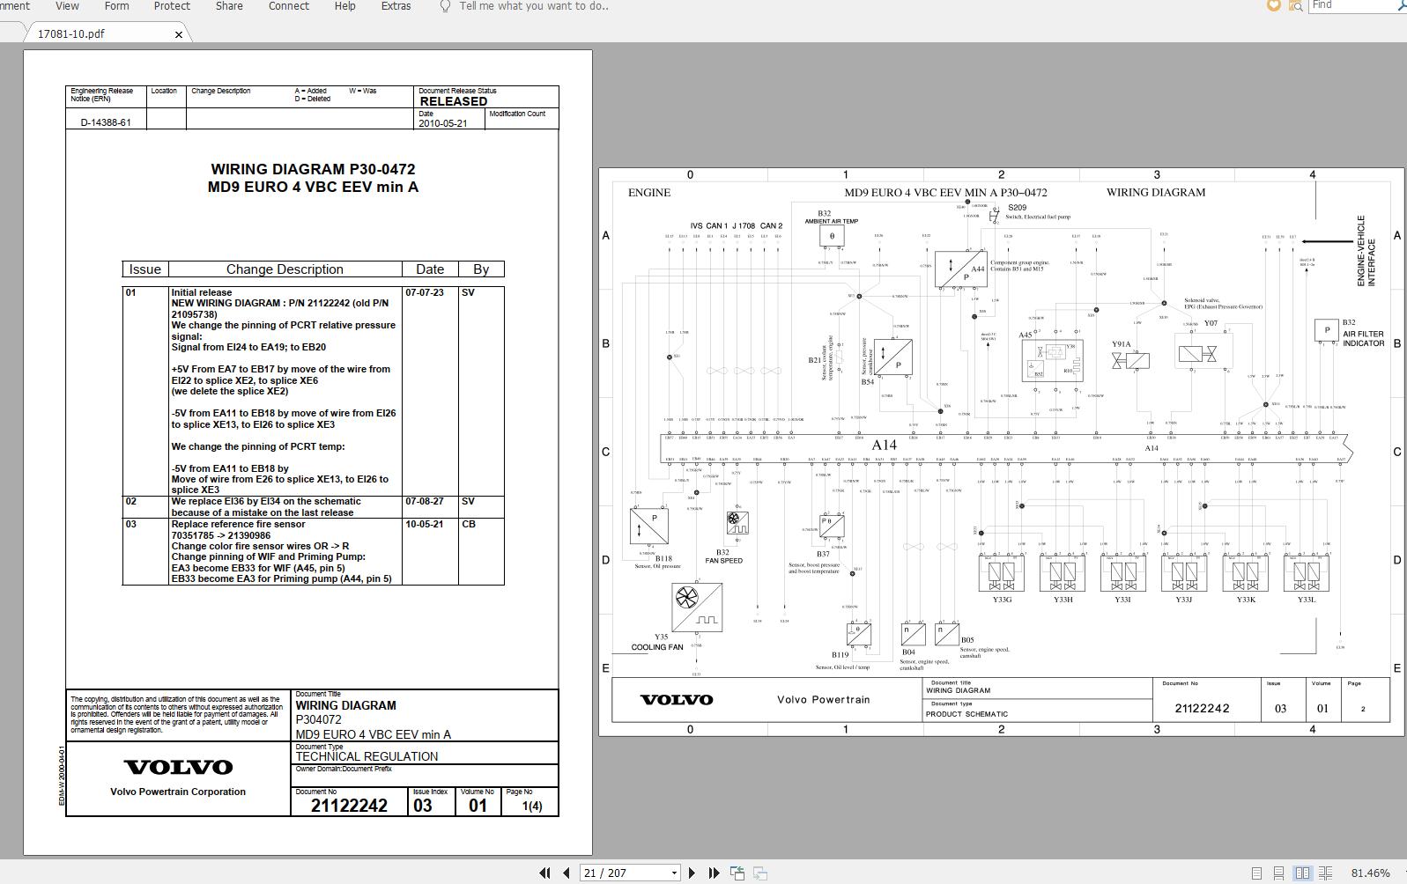Viewport: 1407px width, 884px height.
Task: Click the next view icon
Action: pos(759,873)
